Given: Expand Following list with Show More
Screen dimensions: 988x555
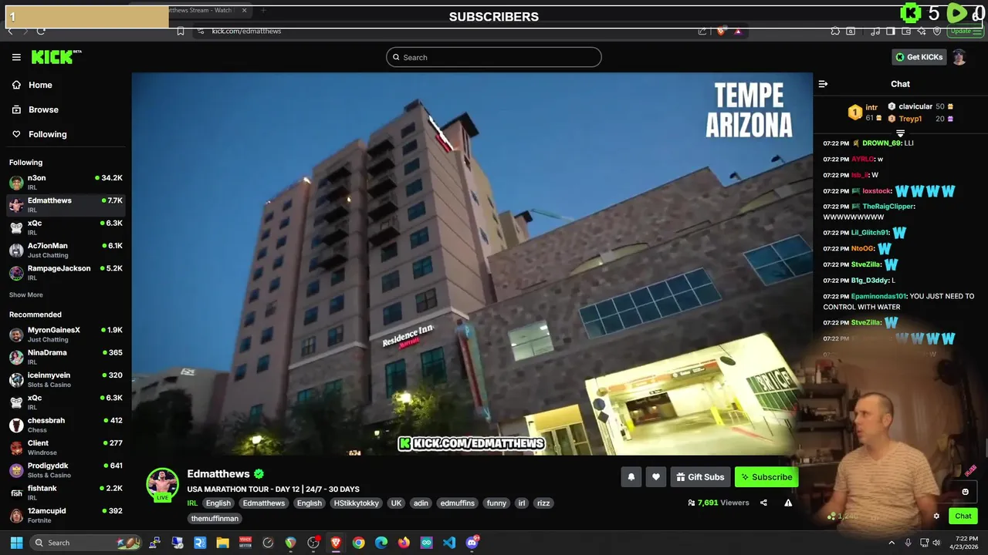Looking at the screenshot, I should pos(25,294).
